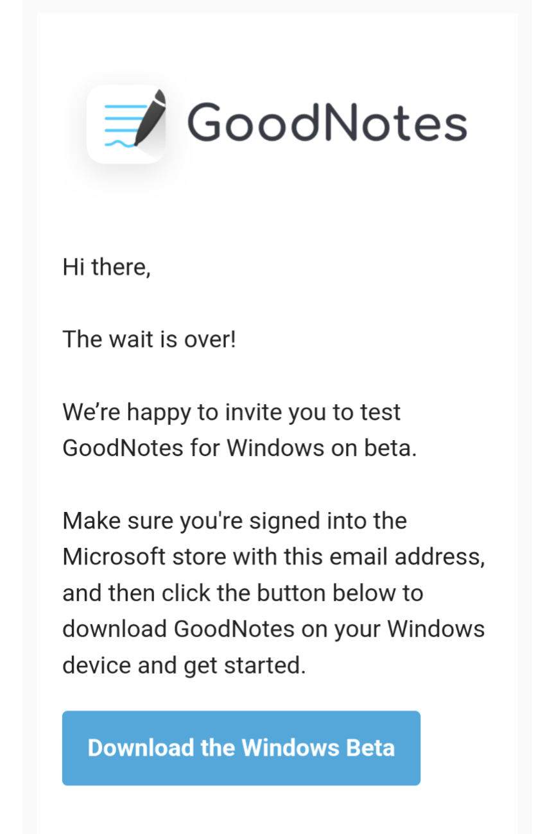
Task: Click the "download GoodNotes on your Windows" line
Action: tap(273, 629)
